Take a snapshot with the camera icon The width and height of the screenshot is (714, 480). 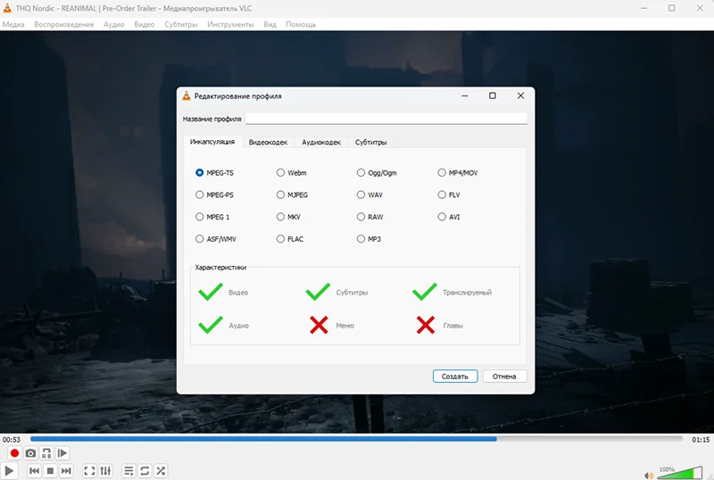point(30,453)
